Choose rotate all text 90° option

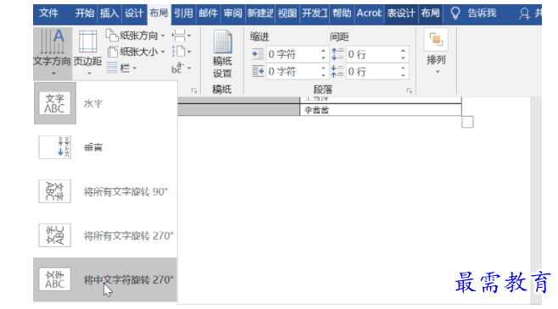105,191
